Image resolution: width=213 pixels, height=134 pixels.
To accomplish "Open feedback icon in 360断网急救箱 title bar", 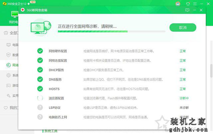I will [187, 10].
